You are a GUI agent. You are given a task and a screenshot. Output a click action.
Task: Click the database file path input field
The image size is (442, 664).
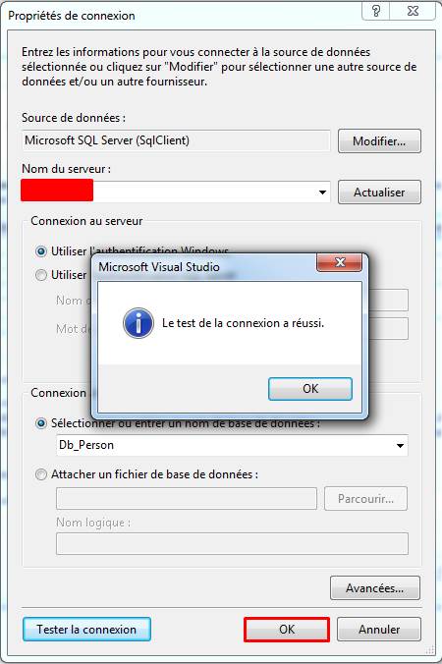(x=187, y=499)
